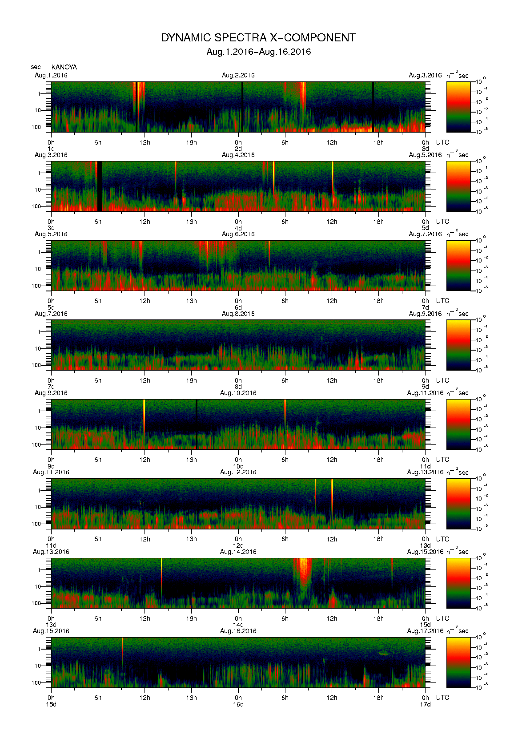
Task: Click the '17d' day marker
Action: point(426,704)
